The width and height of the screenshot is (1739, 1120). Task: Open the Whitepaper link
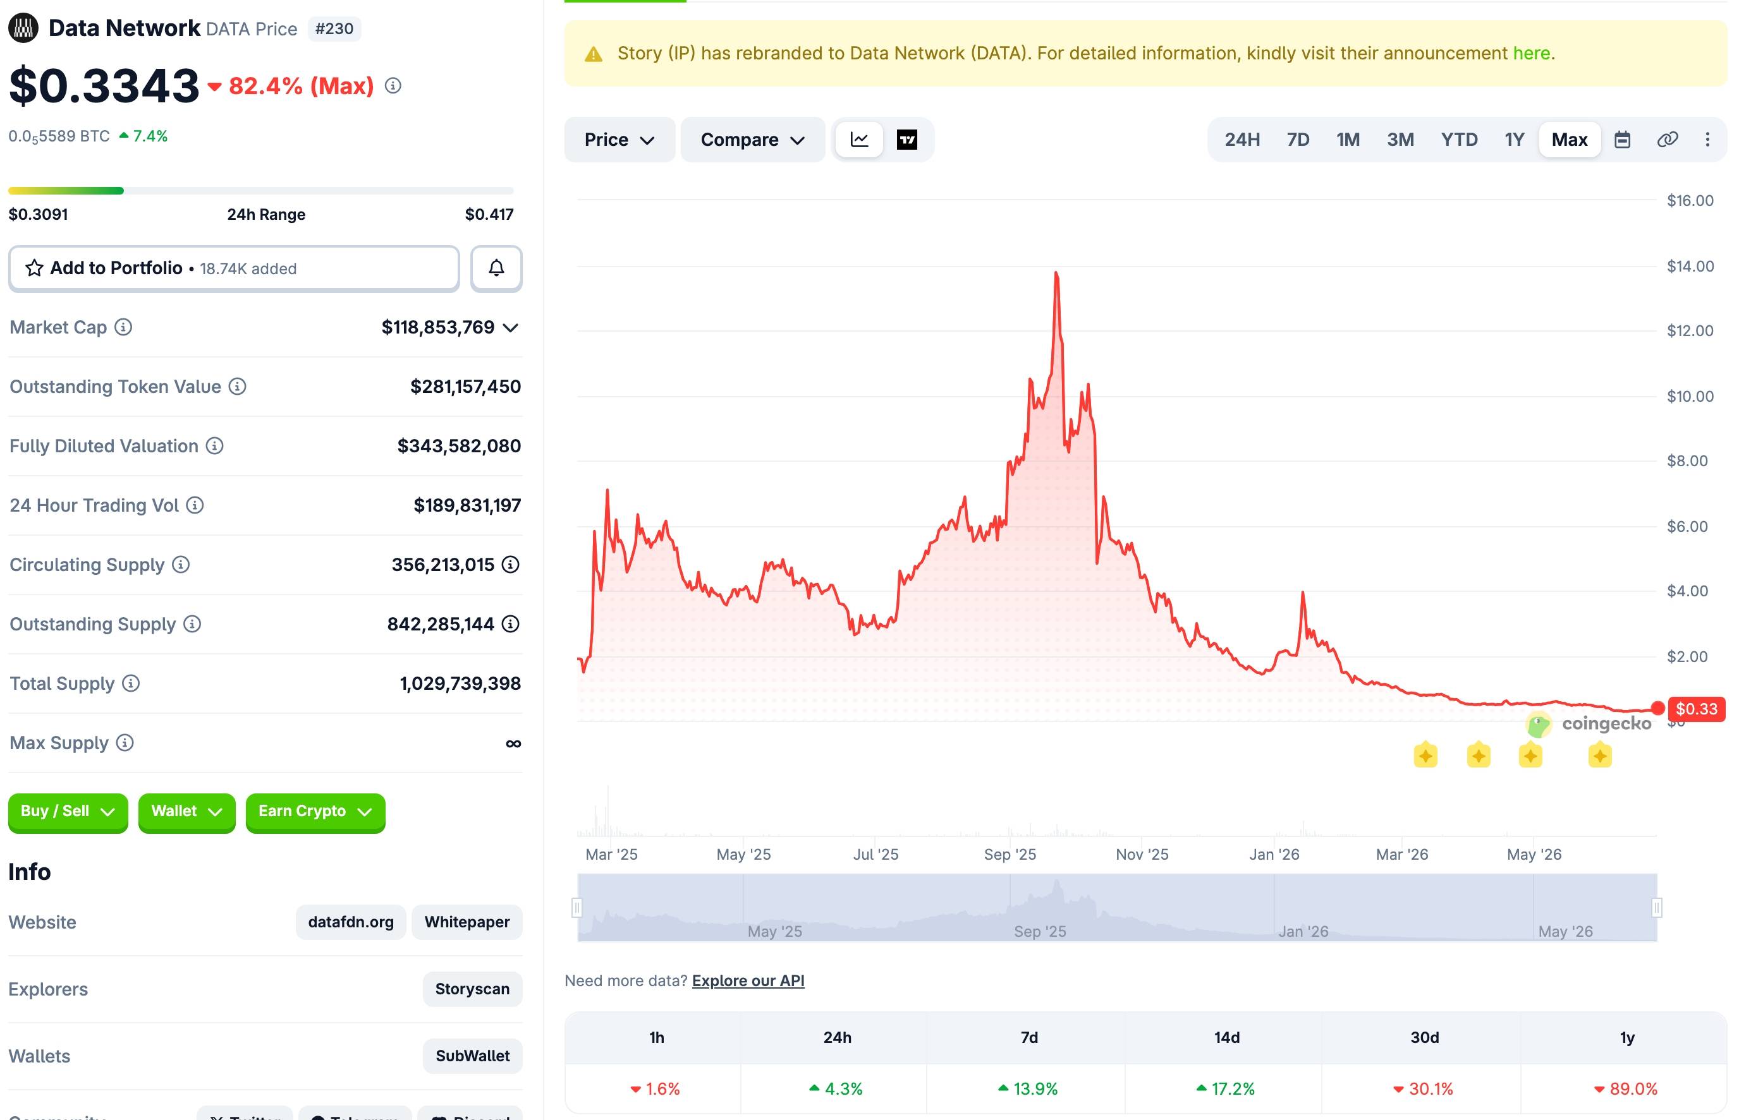pyautogui.click(x=467, y=922)
